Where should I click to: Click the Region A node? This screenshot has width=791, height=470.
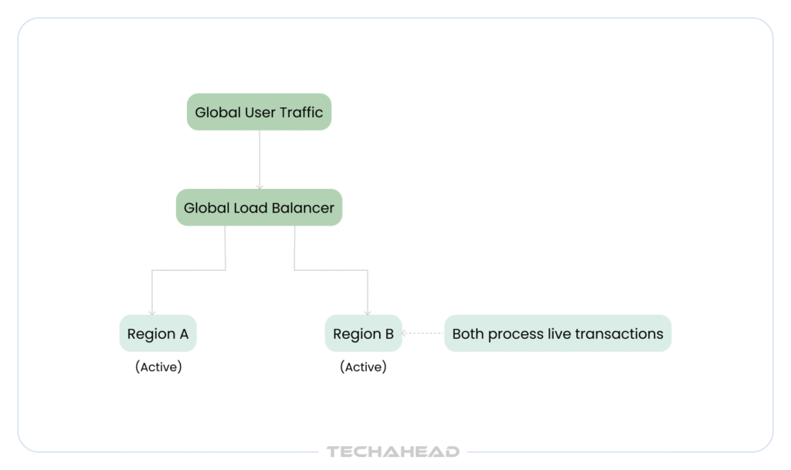tap(158, 333)
